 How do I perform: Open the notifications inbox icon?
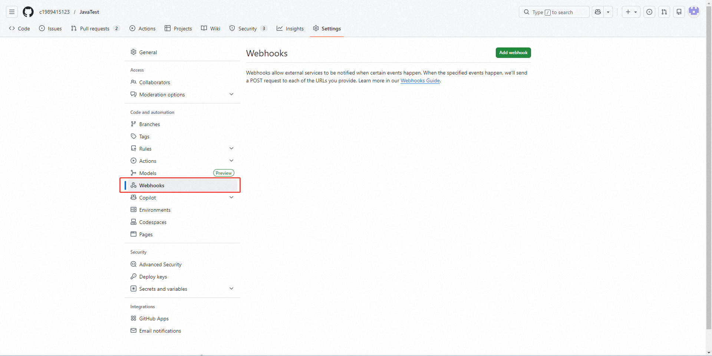(679, 12)
